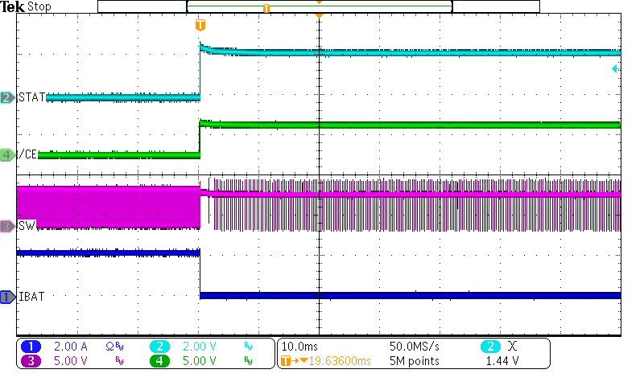
Task: Click the blue channel 1 badge in readout
Action: pyautogui.click(x=31, y=346)
